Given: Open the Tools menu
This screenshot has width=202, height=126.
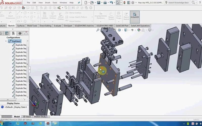Looking at the screenshot, I should [x=55, y=3].
